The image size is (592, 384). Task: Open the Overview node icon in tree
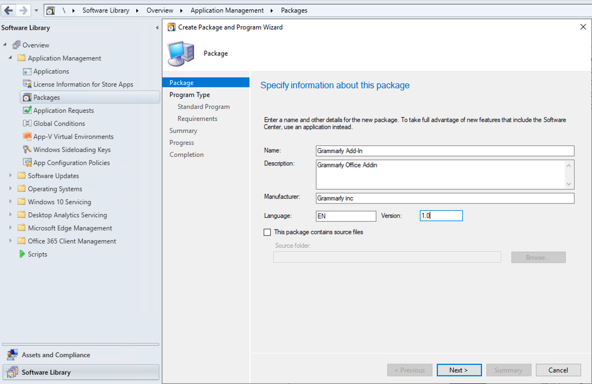point(16,45)
